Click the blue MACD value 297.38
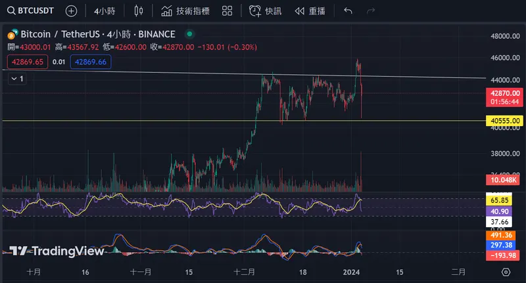526x283 pixels. click(501, 245)
